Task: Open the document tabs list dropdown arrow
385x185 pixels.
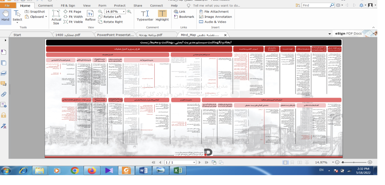Action: (x=330, y=34)
